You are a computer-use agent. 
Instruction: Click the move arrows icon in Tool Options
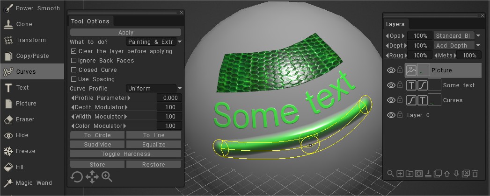coord(92,177)
